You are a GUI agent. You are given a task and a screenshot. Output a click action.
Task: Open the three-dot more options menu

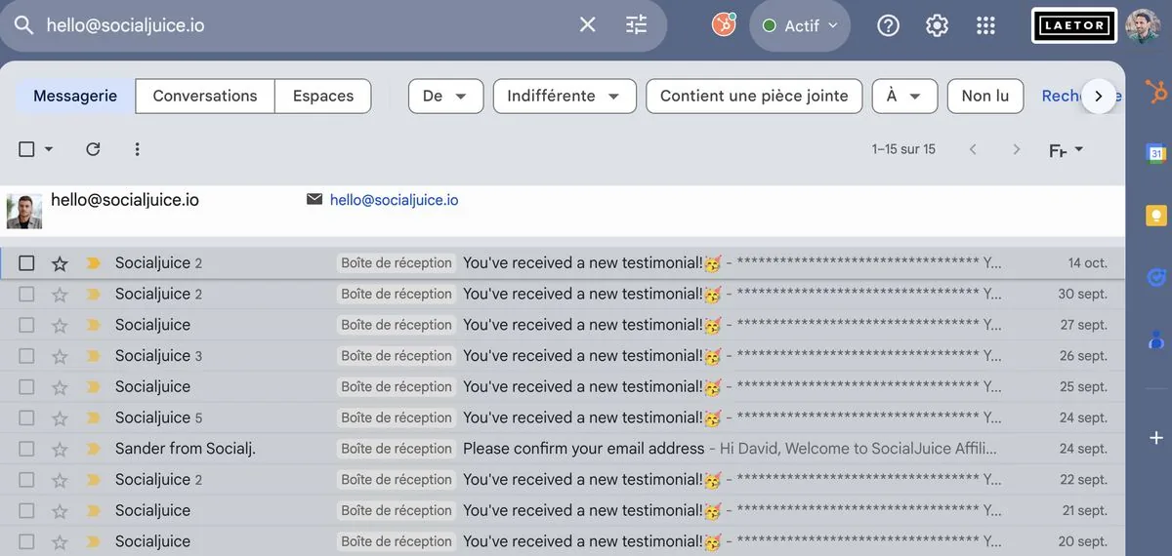(x=137, y=149)
